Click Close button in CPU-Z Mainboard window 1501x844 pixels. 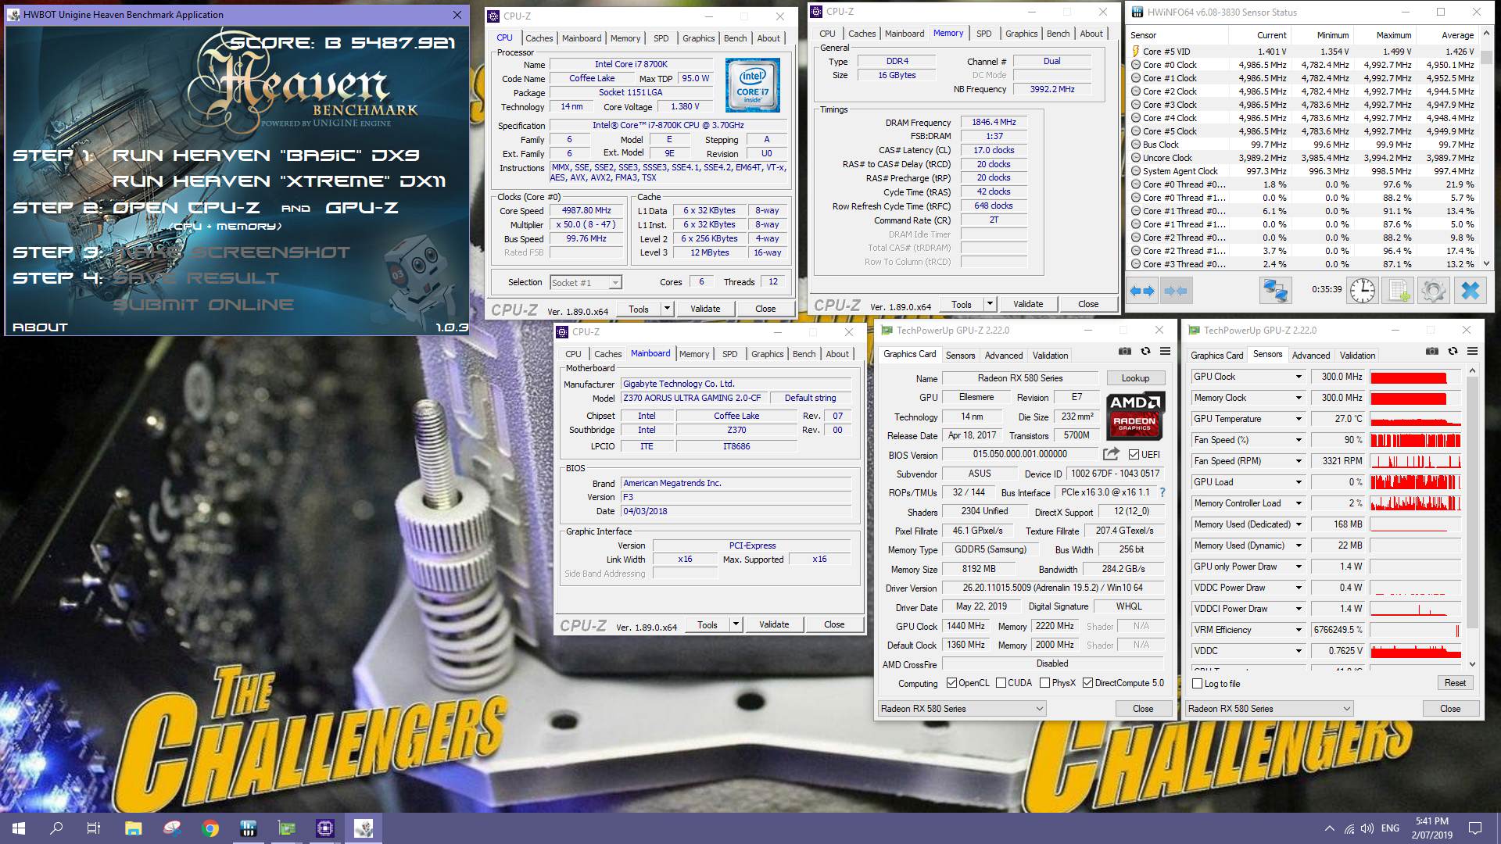point(834,624)
